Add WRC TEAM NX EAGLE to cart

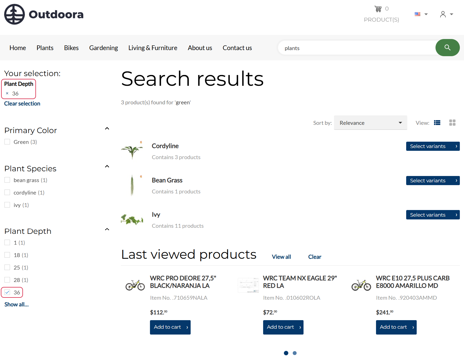(x=283, y=327)
